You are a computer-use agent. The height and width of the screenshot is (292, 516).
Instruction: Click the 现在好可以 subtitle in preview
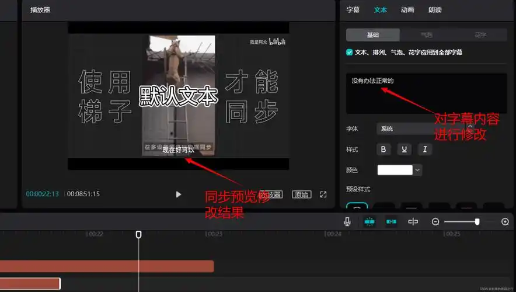pyautogui.click(x=179, y=150)
